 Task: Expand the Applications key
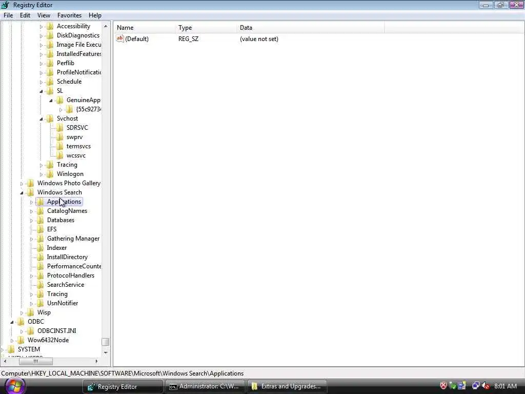tap(31, 202)
